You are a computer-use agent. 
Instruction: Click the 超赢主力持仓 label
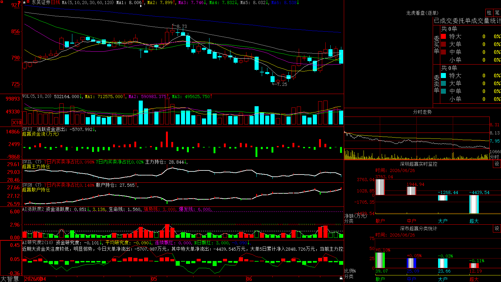click(x=36, y=166)
